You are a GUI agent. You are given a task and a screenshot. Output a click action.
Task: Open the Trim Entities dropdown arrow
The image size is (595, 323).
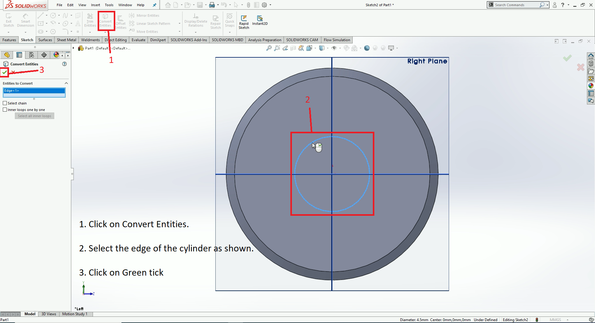pos(90,32)
